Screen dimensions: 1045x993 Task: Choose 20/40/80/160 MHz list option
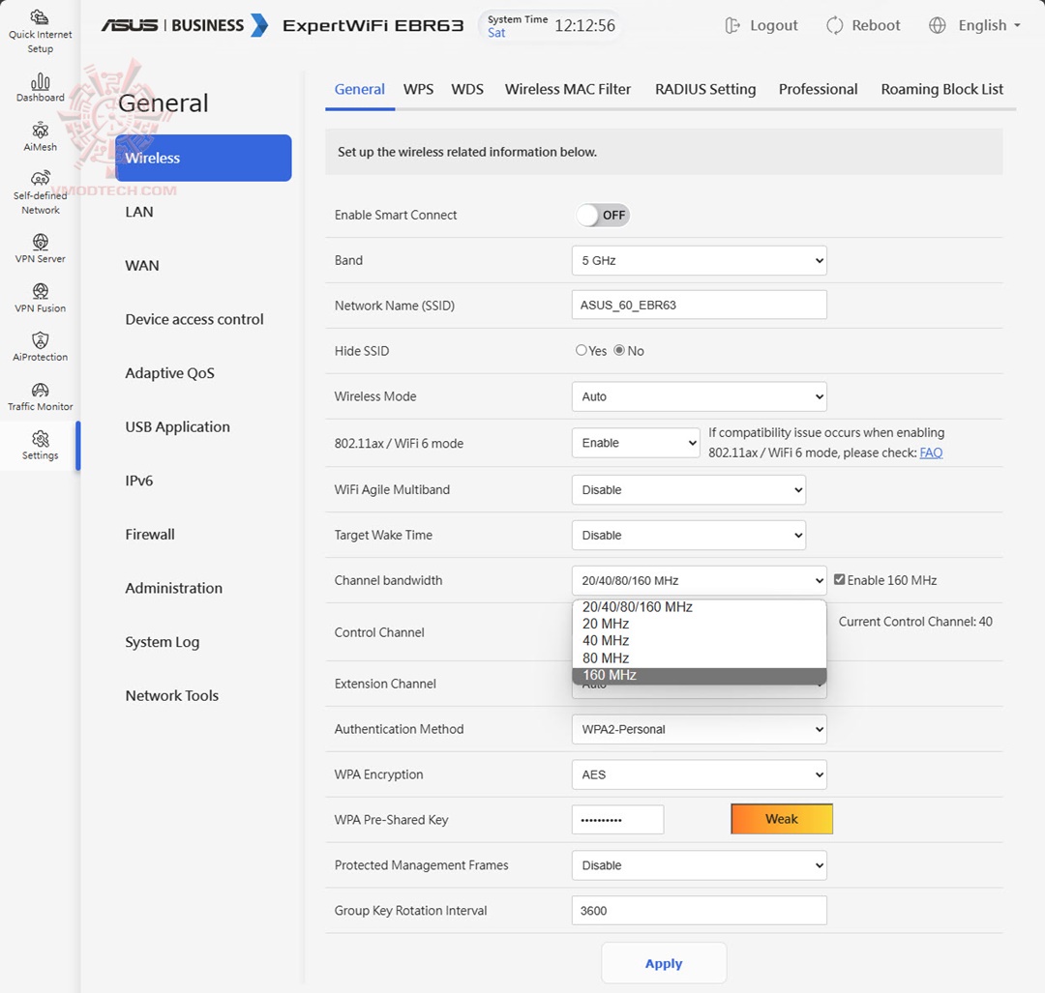[x=700, y=607]
